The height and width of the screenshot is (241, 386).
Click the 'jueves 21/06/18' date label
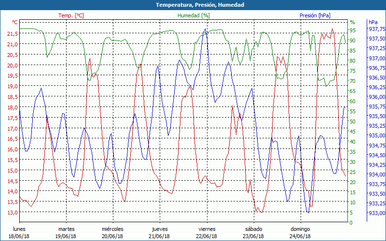tap(160, 233)
